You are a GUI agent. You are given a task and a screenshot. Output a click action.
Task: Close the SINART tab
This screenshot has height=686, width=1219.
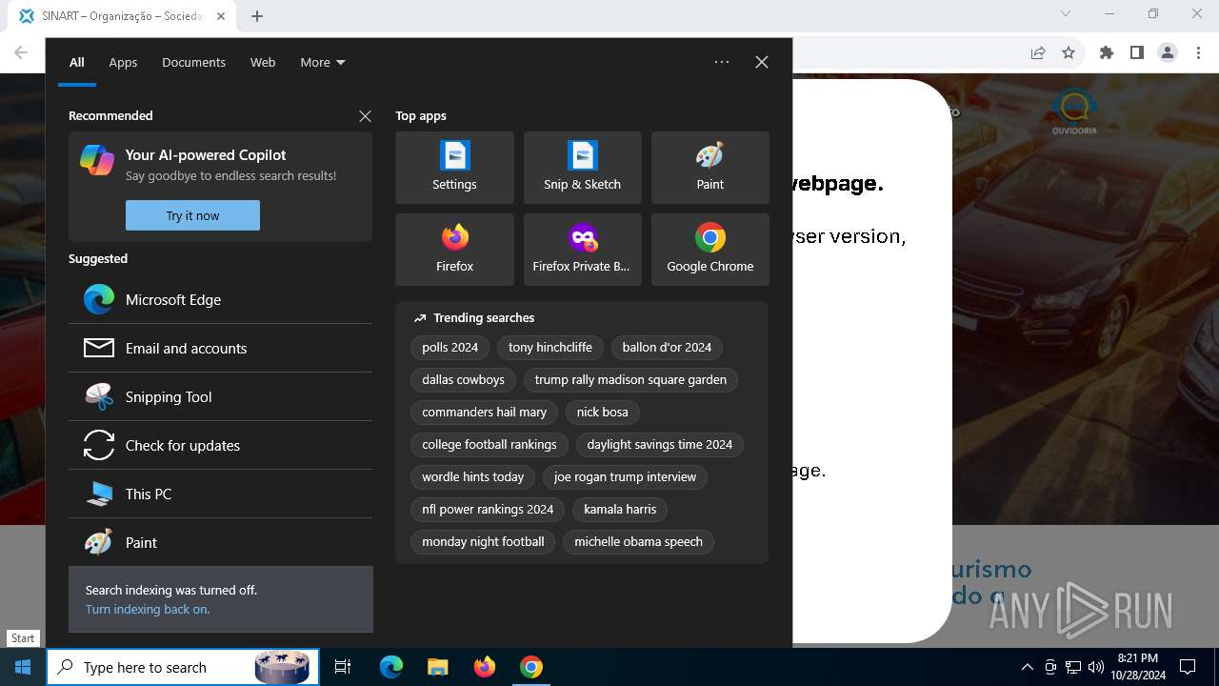[221, 16]
